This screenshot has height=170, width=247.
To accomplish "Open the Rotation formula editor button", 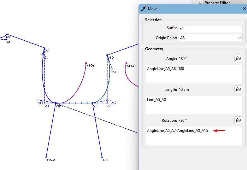I will pos(238,120).
